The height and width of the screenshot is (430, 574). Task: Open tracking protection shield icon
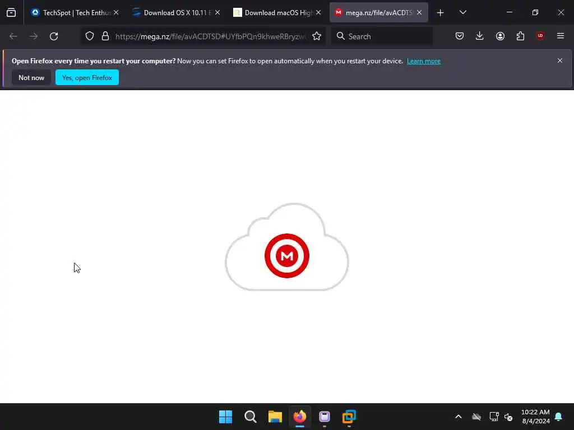click(90, 36)
